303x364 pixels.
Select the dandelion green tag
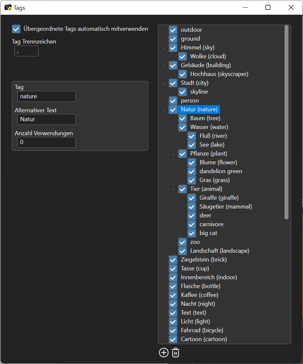pos(221,171)
